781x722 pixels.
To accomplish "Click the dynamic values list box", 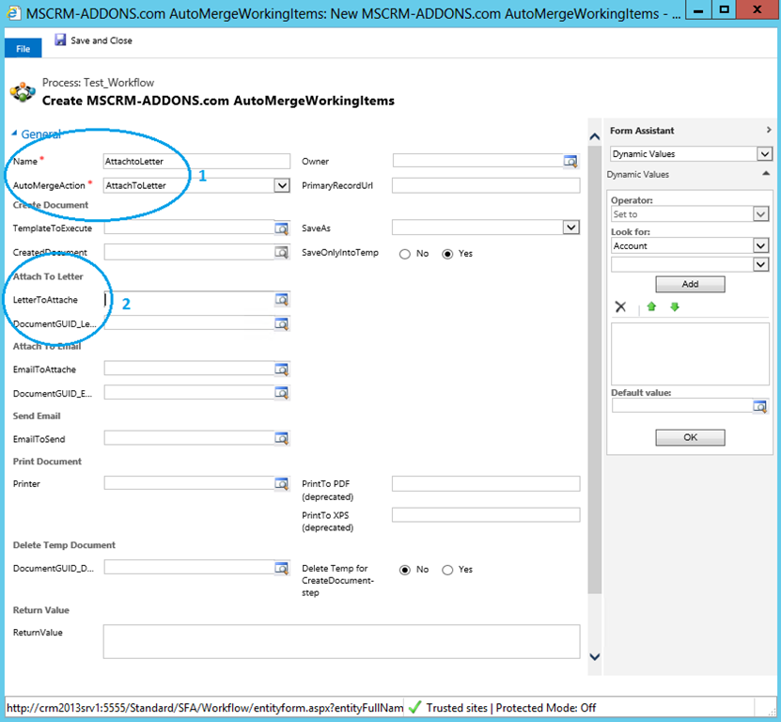I will (x=690, y=353).
